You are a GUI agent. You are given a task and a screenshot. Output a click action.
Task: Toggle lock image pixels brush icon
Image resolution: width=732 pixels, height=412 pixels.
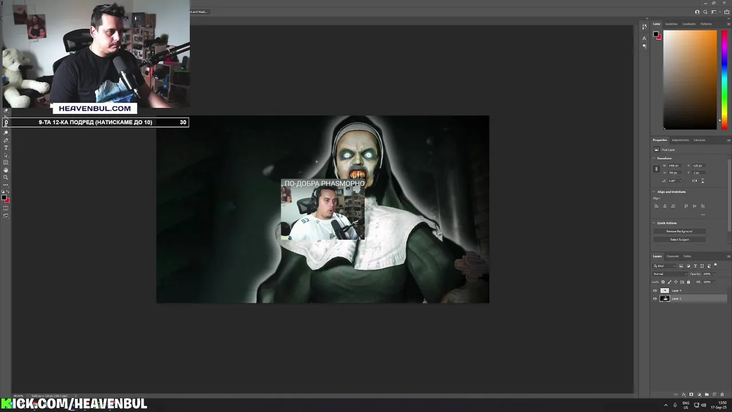(x=670, y=282)
